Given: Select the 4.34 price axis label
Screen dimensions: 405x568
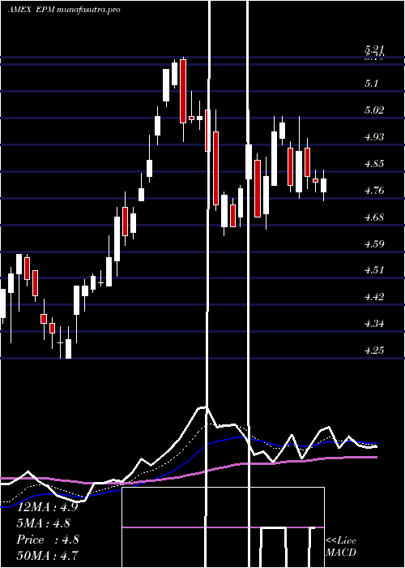Looking at the screenshot, I should tap(374, 324).
